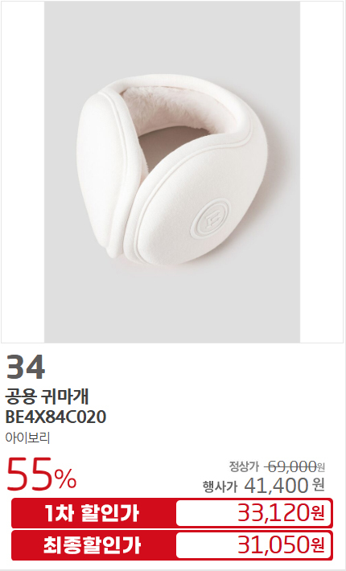Open the 공용 귀마개 product title
The width and height of the screenshot is (346, 571).
coord(47,396)
